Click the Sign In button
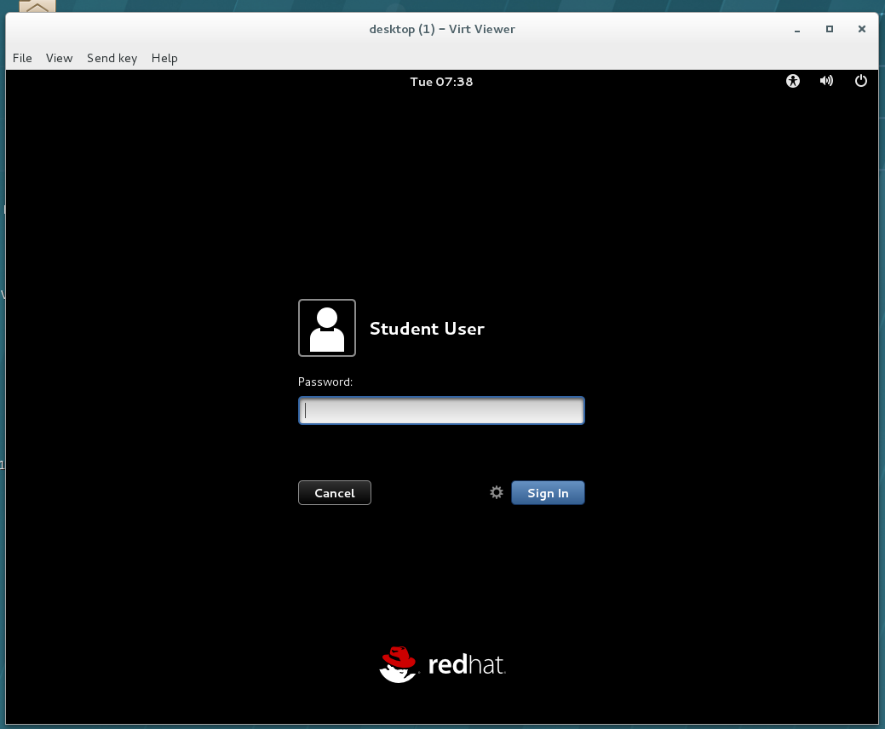Screen dimensions: 885x729 pos(548,492)
